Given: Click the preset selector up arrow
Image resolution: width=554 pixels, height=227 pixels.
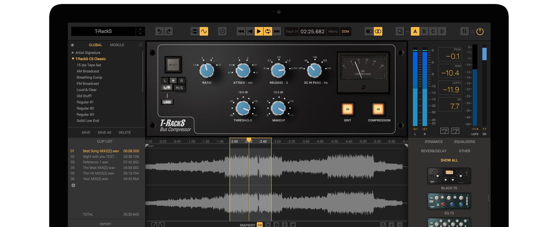Looking at the screenshot, I should [x=140, y=29].
